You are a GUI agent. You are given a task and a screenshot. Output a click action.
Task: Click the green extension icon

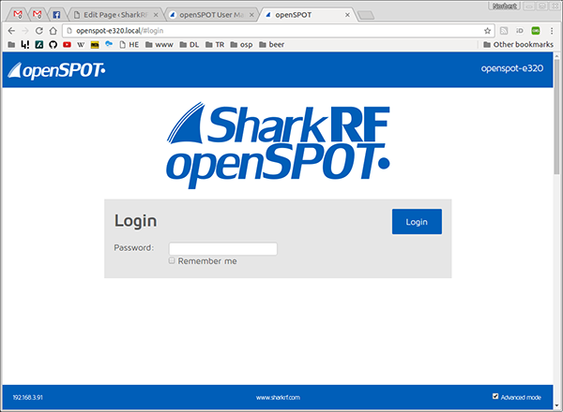536,31
